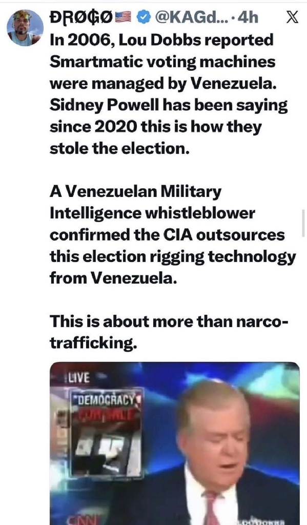The height and width of the screenshot is (525, 307).
Task: Click the 4h post timestamp
Action: 247,18
